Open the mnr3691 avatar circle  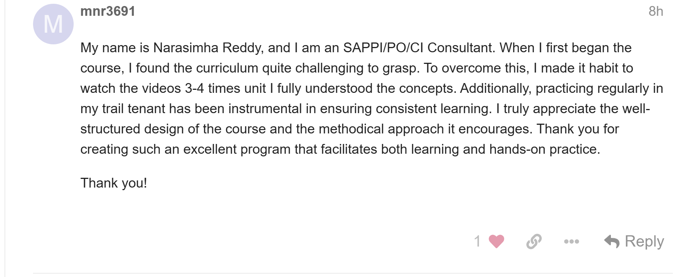click(x=53, y=24)
